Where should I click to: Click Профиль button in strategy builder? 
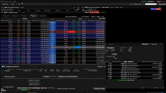click(50, 76)
